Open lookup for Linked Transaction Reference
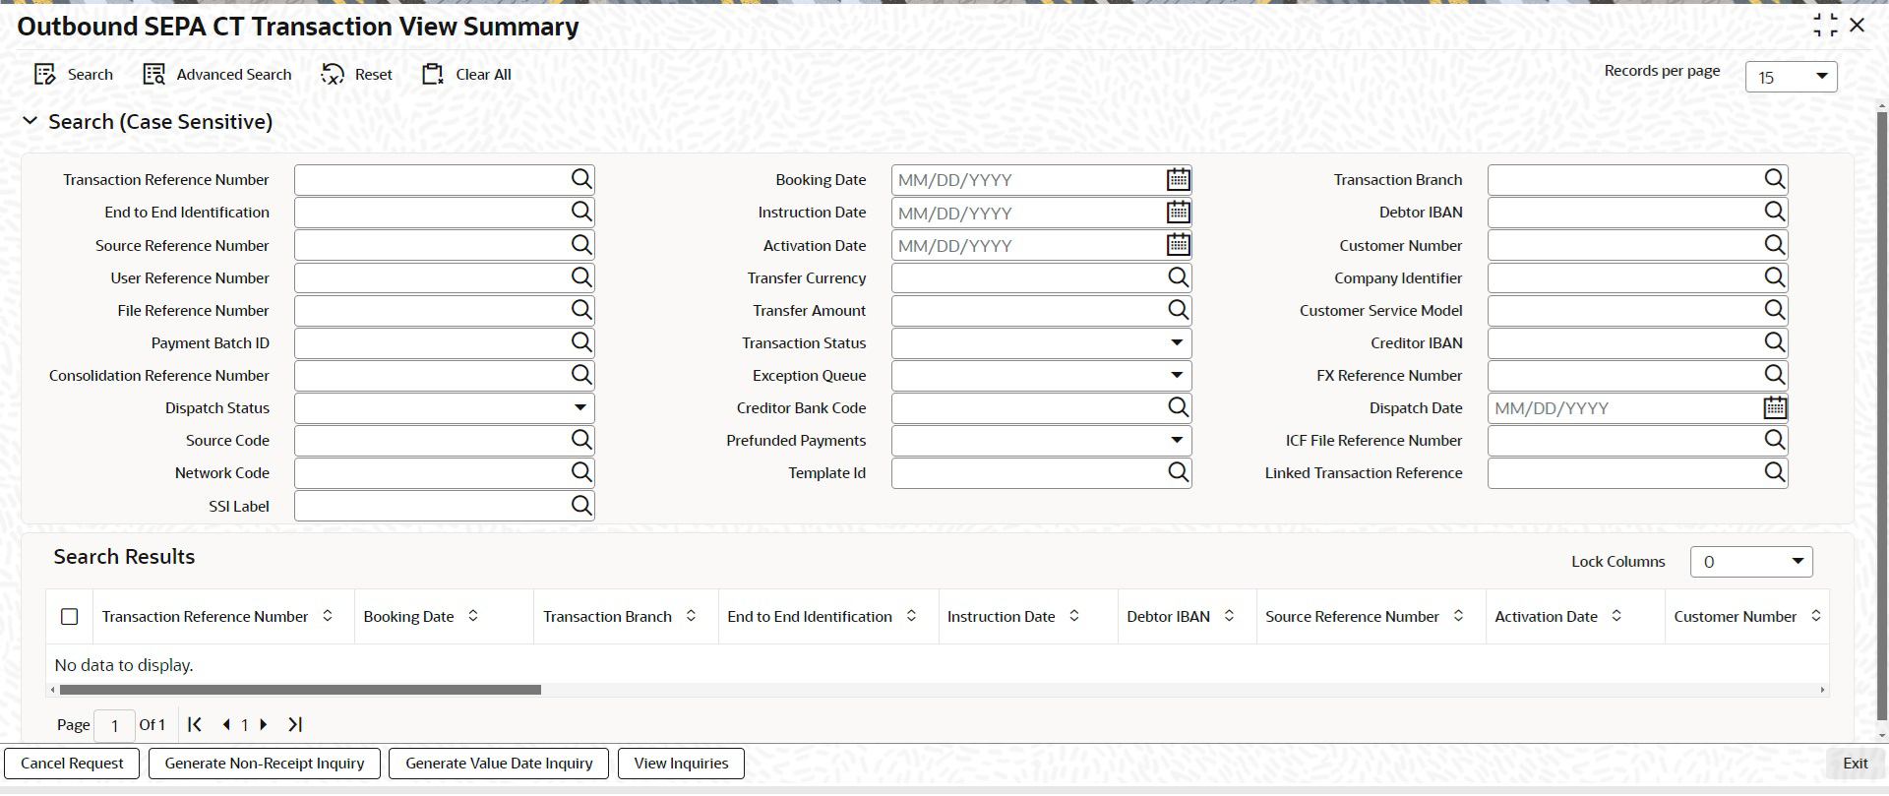1889x796 pixels. pos(1774,472)
